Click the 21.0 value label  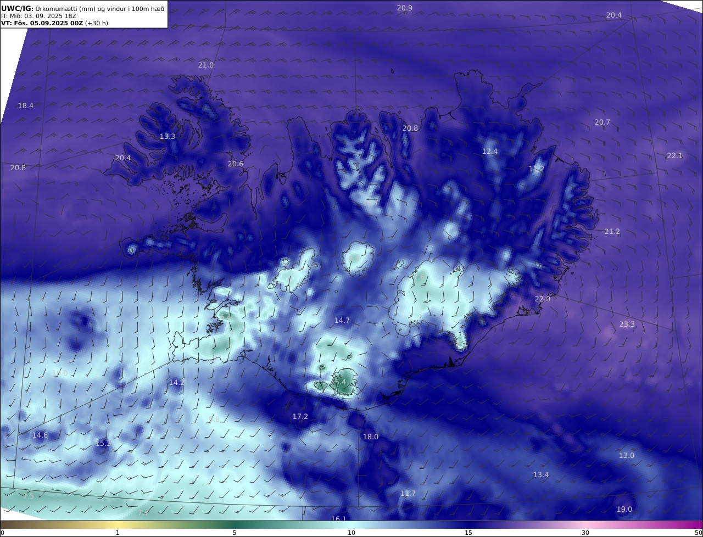click(206, 65)
